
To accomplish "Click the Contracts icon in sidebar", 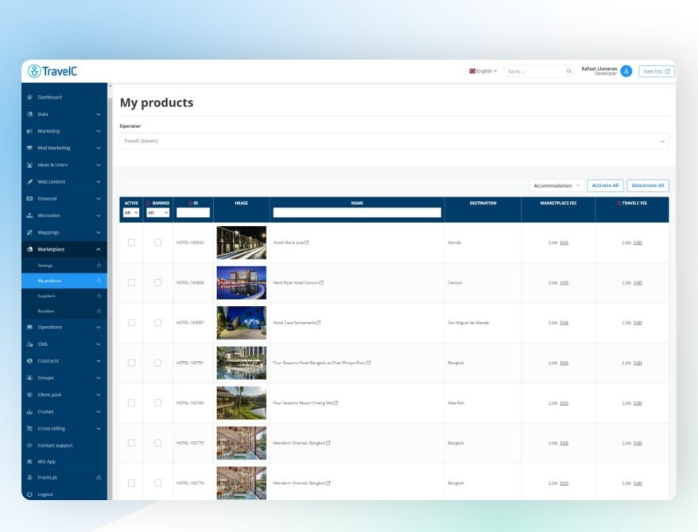I will point(29,361).
